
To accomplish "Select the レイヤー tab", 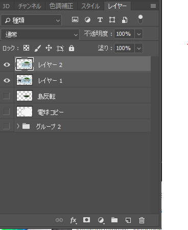I will [118, 6].
